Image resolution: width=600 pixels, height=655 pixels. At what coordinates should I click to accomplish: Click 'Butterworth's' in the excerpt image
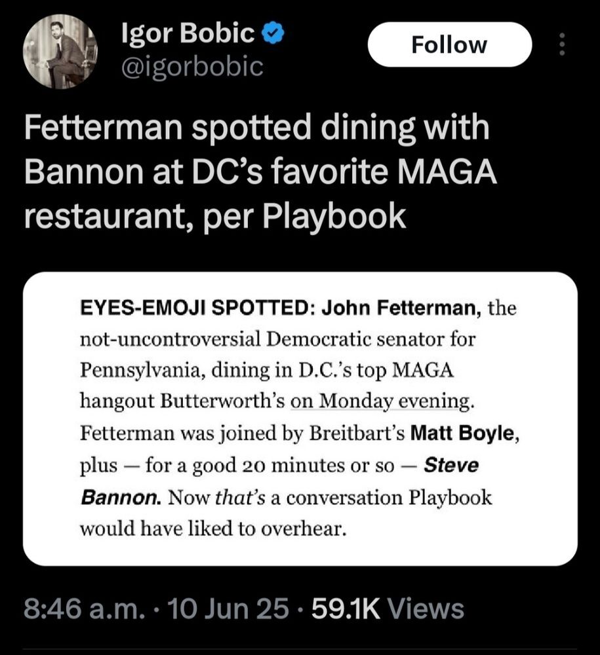[223, 402]
